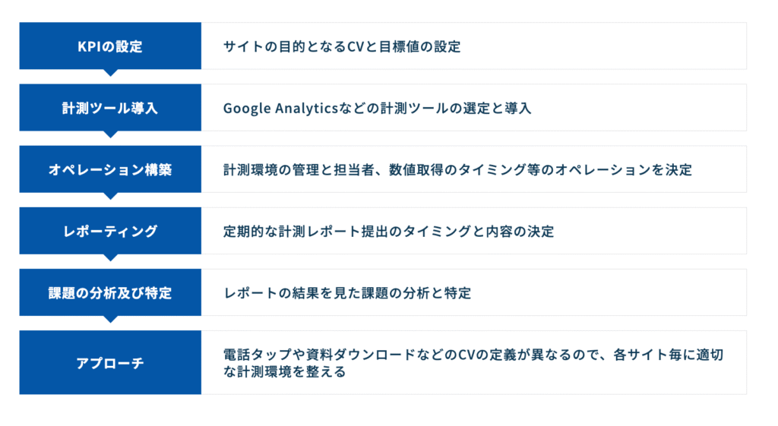Click the "課題の分析及び特定" step label
Viewport: 778px width, 426px height.
pyautogui.click(x=110, y=292)
